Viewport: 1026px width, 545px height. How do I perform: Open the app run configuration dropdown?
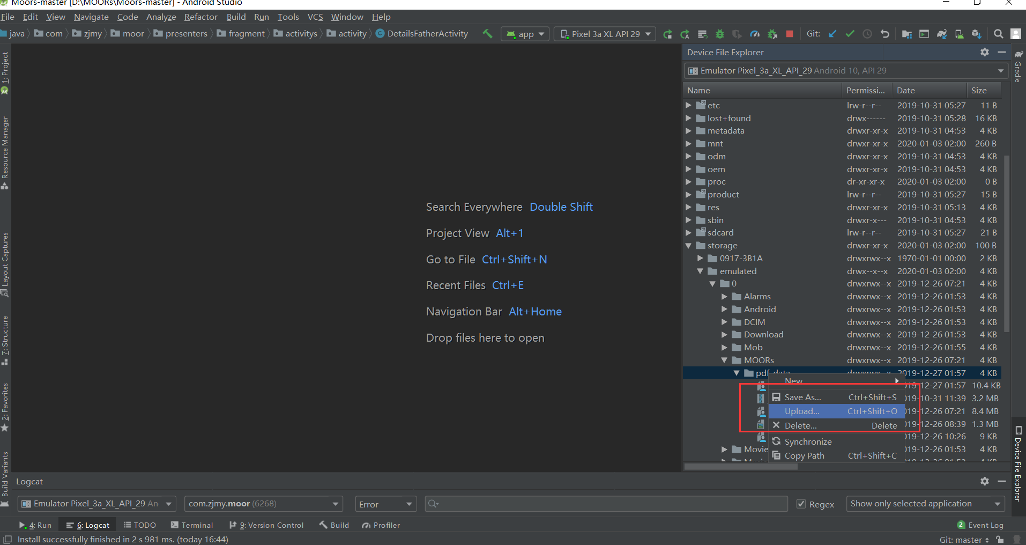coord(525,34)
